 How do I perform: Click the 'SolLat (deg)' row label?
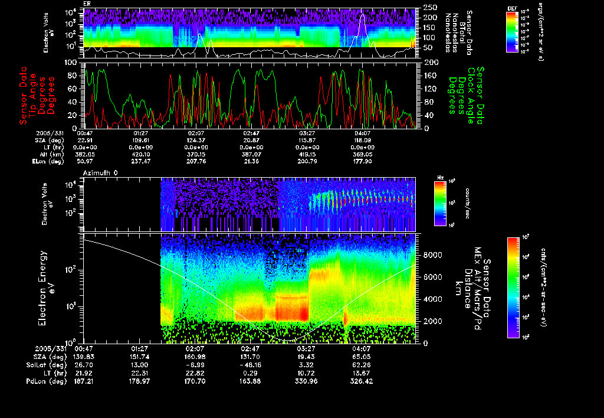point(46,365)
